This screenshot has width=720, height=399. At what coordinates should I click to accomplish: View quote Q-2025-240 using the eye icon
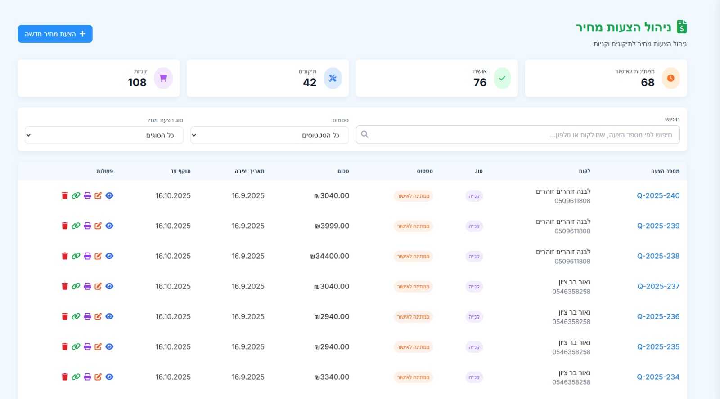(109, 195)
